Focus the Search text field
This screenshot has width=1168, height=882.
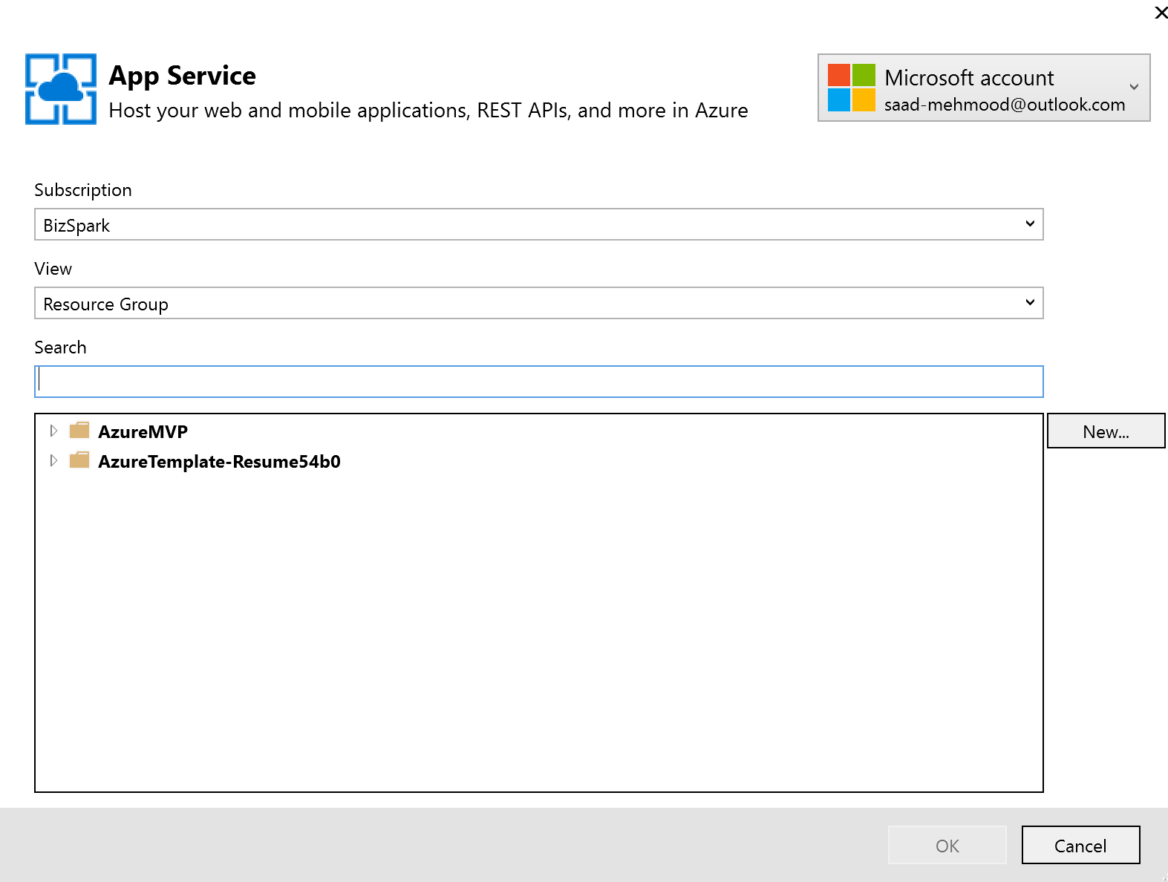click(x=539, y=382)
